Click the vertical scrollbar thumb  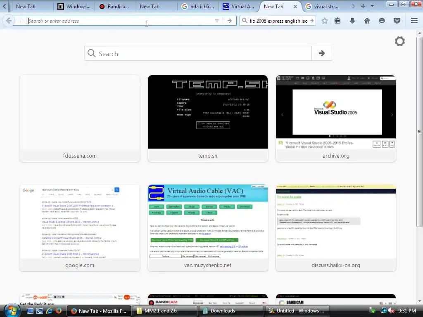click(x=420, y=132)
